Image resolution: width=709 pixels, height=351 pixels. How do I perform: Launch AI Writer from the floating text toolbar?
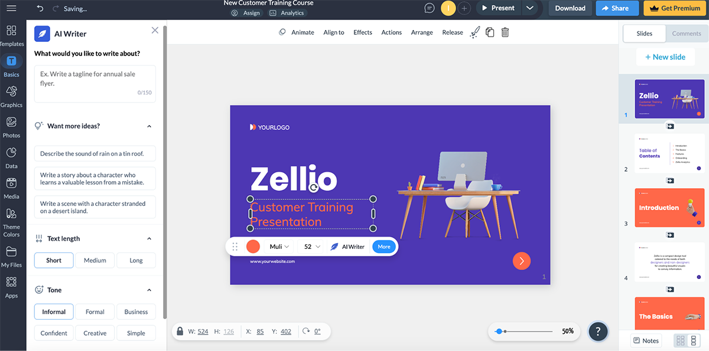(347, 246)
